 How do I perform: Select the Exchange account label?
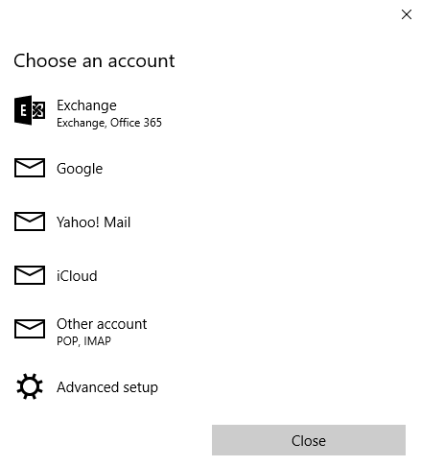click(86, 105)
